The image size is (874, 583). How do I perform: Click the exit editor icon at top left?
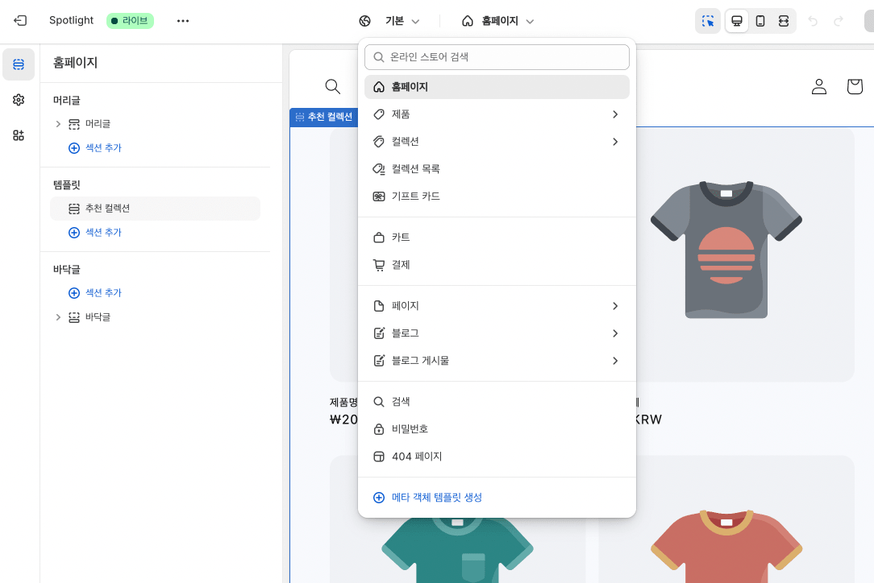[20, 21]
